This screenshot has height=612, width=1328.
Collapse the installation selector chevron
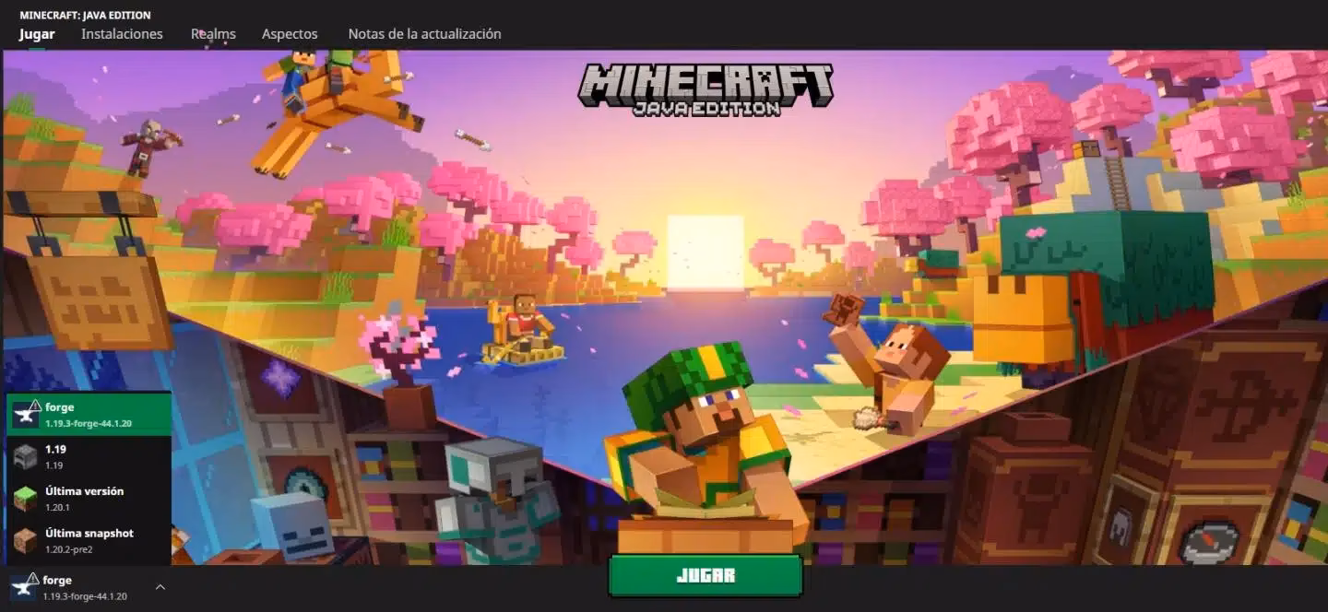(160, 587)
